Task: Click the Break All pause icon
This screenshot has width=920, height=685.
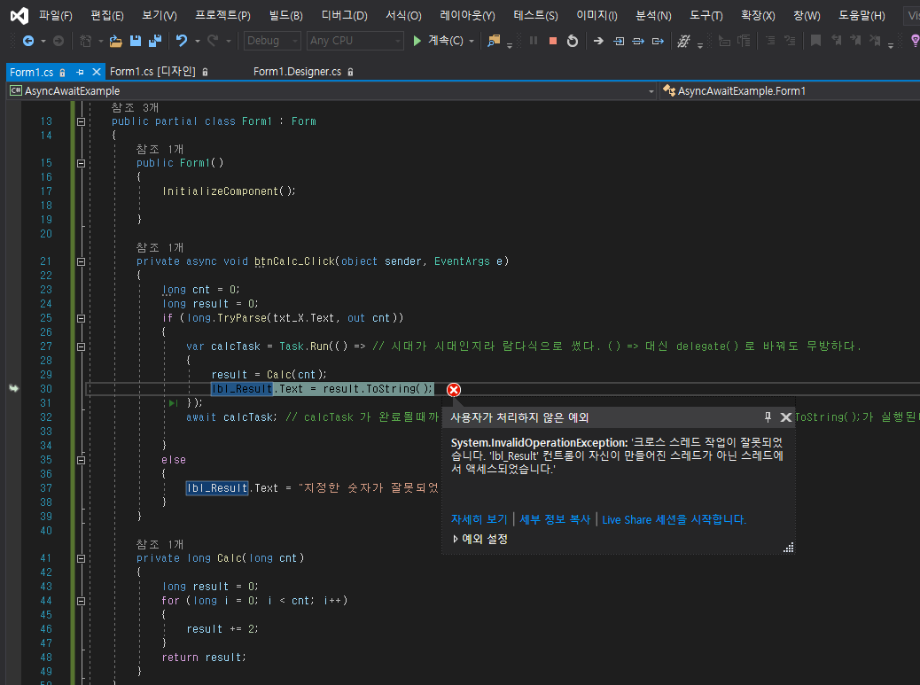Action: pos(534,41)
